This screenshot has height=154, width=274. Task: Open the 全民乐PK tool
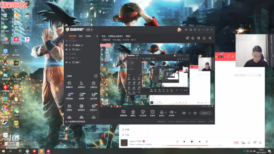(x=94, y=107)
